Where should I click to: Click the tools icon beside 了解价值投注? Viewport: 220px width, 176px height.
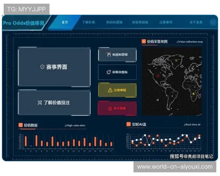click(40, 103)
